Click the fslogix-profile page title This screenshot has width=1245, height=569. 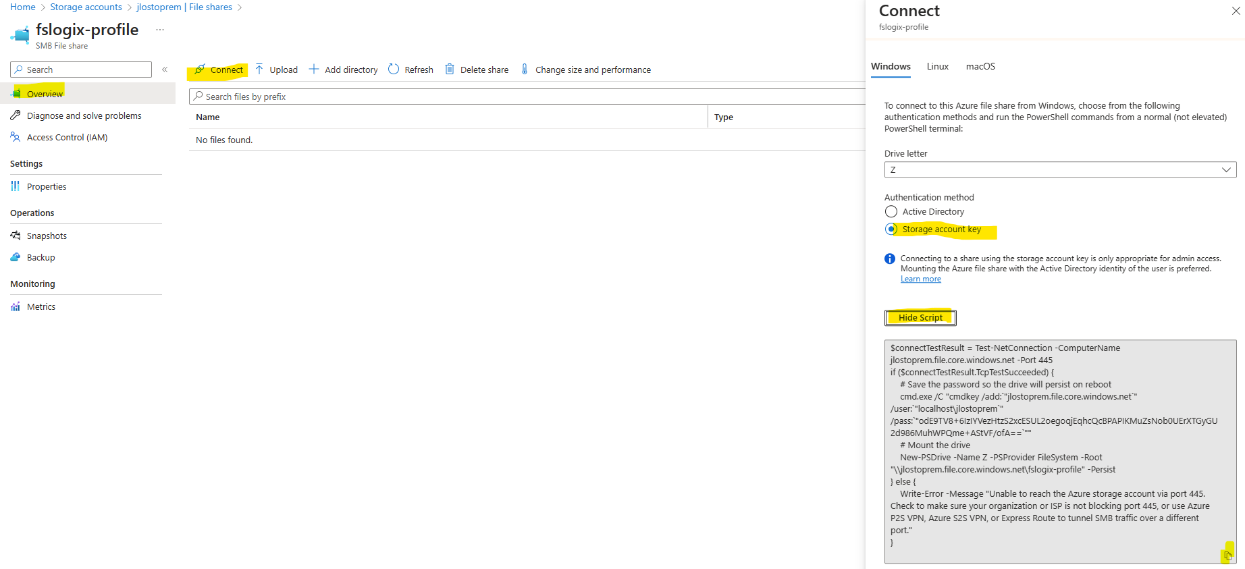point(87,30)
